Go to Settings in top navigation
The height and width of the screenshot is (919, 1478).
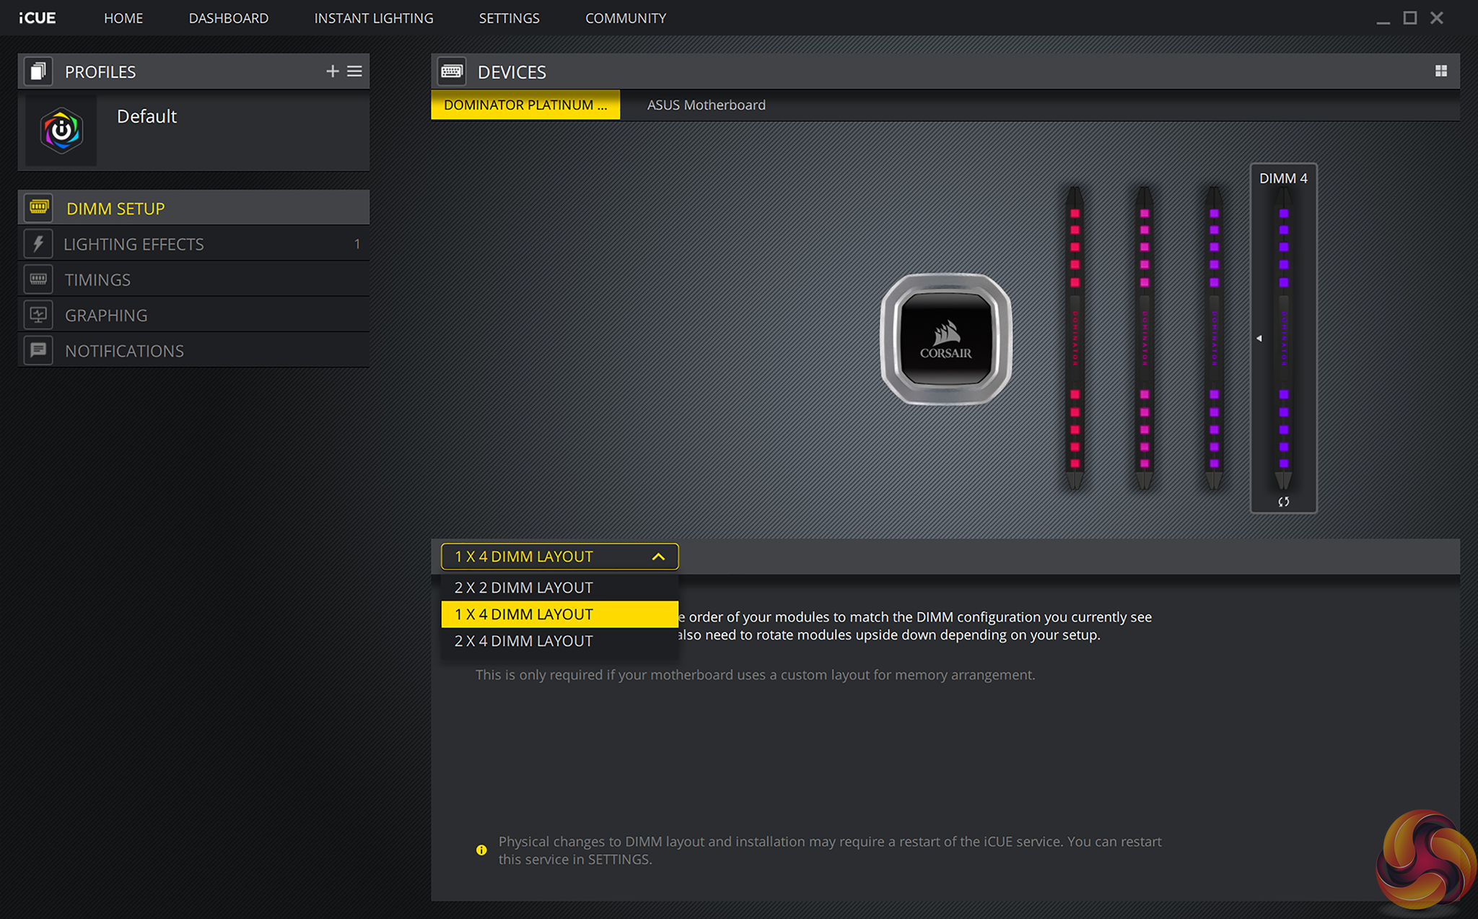(509, 18)
